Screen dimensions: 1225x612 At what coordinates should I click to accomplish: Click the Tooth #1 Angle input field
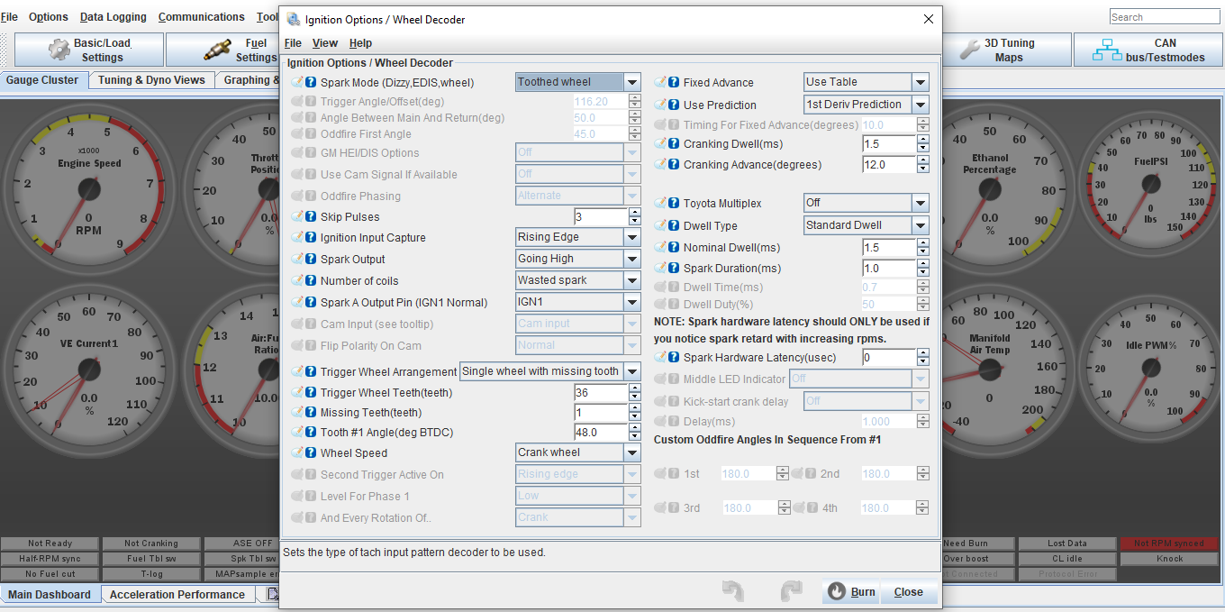601,433
